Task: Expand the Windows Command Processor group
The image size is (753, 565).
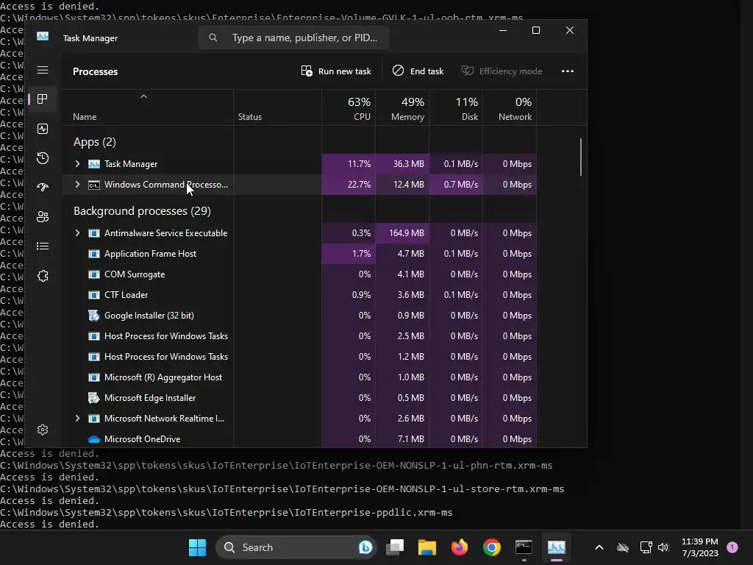Action: pyautogui.click(x=77, y=185)
